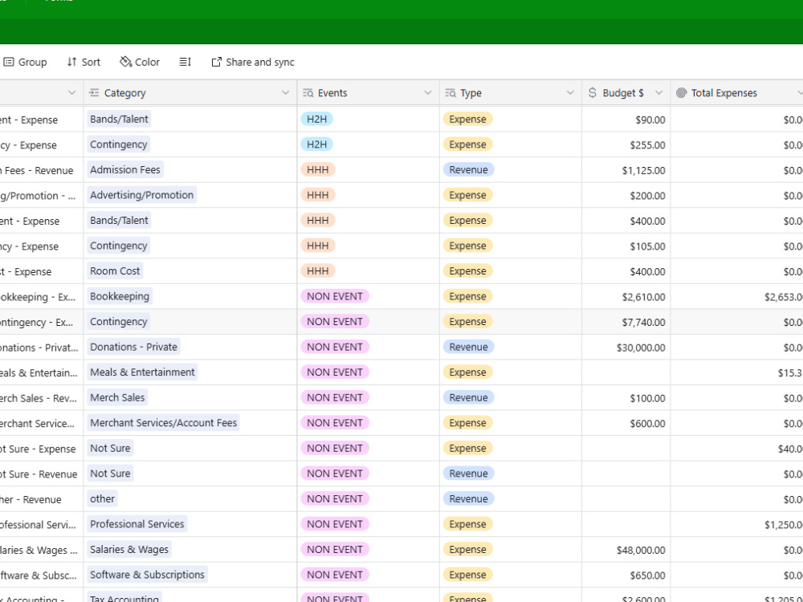Click the empty budget cell for Meals & Entertainment
803x602 pixels.
(626, 372)
